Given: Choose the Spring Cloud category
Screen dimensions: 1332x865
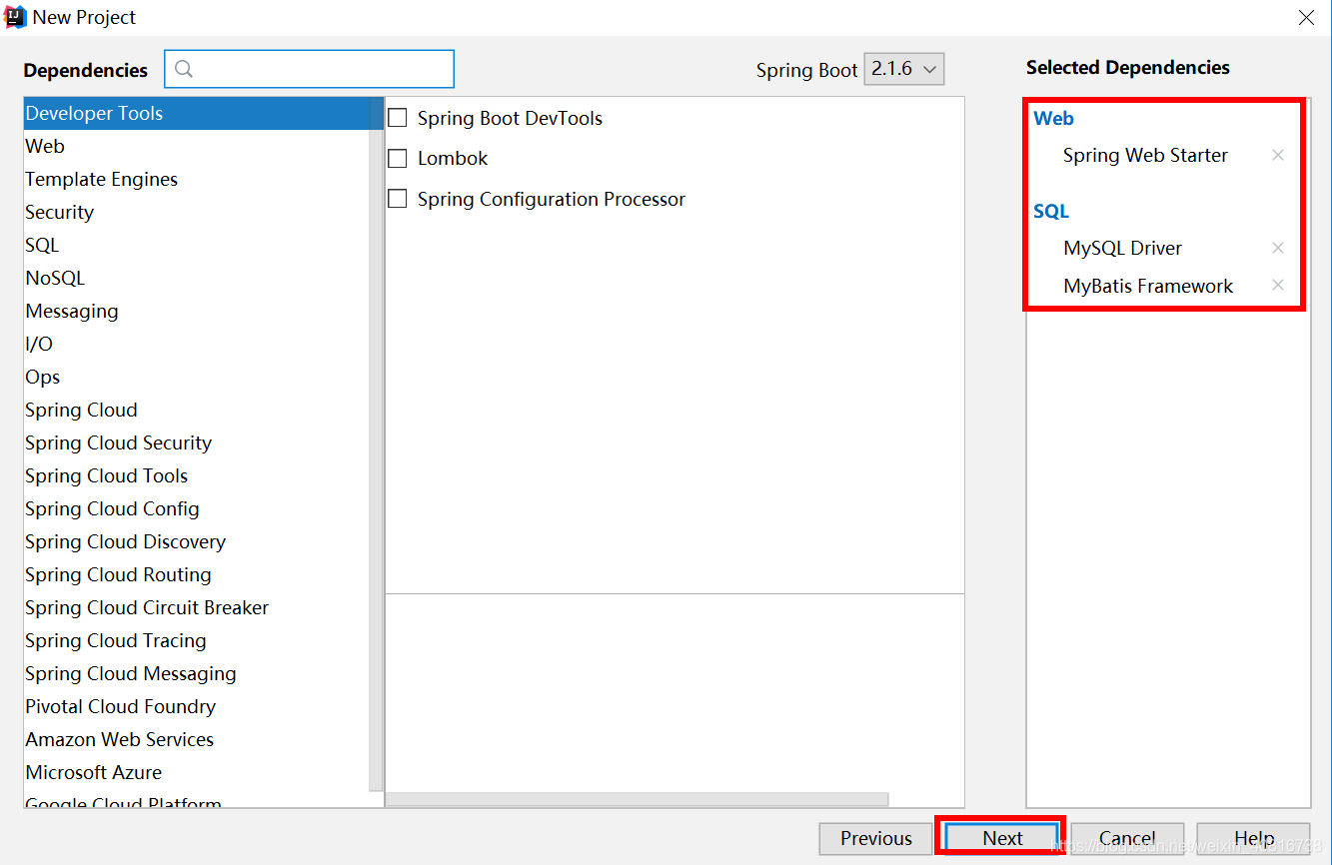Looking at the screenshot, I should tap(196, 410).
